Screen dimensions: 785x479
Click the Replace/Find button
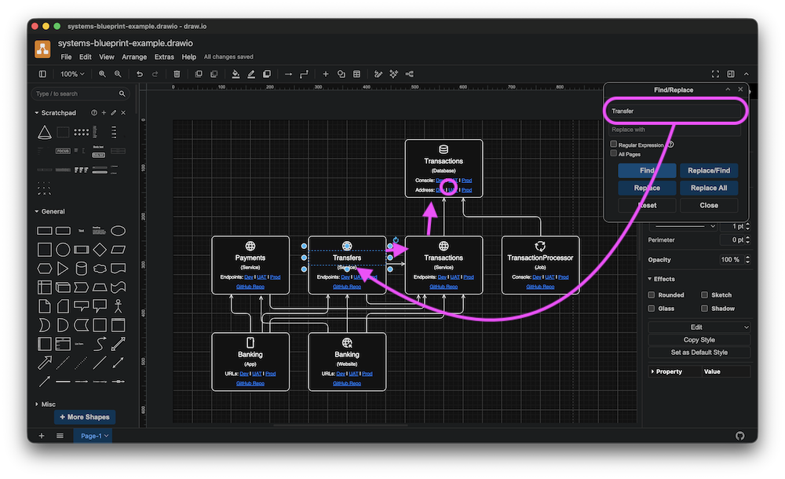point(708,170)
